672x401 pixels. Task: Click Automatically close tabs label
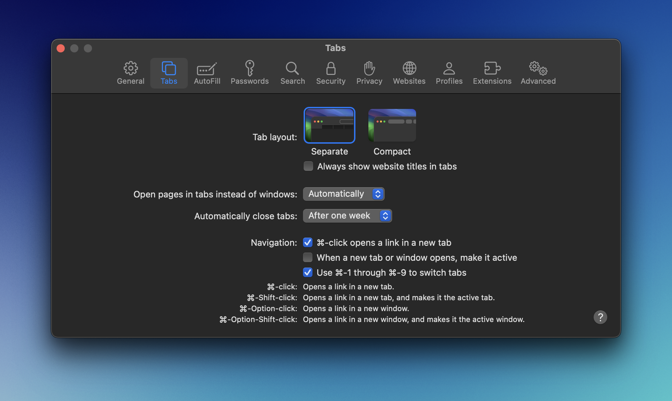pos(246,216)
